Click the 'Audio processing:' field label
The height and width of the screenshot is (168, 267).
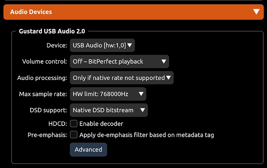pyautogui.click(x=42, y=78)
